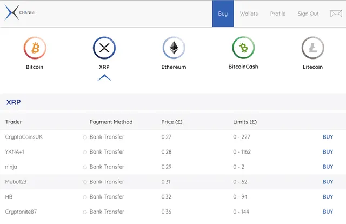Buy from Cryptonite87
The image size is (346, 224).
[x=328, y=212]
